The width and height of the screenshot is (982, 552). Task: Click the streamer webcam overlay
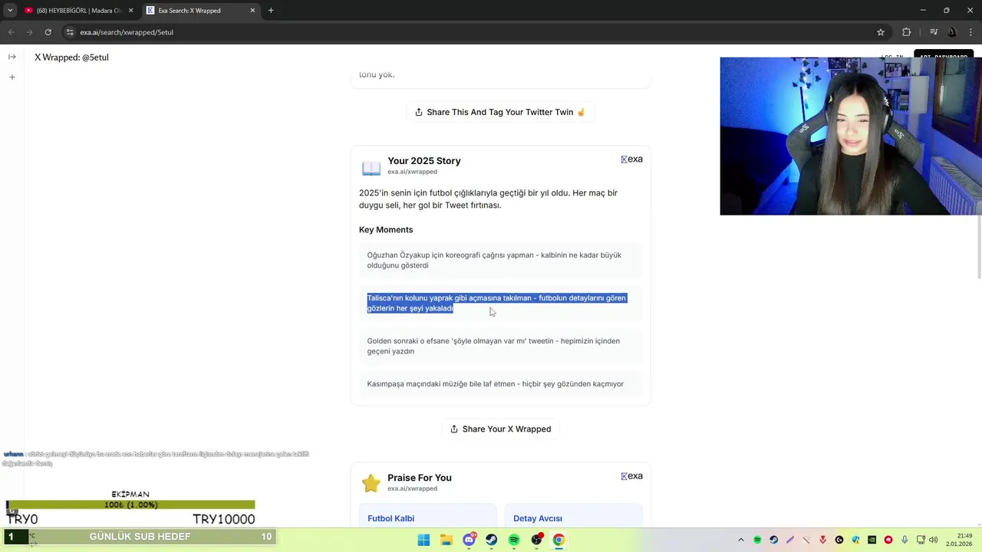tap(851, 136)
